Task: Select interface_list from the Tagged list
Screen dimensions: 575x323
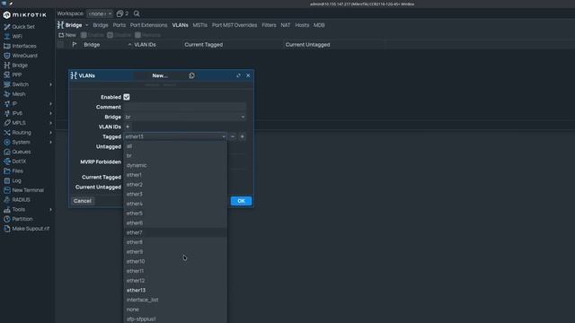Action: [x=175, y=300]
